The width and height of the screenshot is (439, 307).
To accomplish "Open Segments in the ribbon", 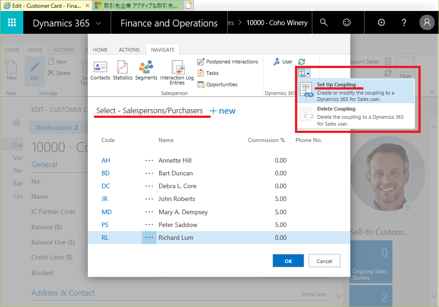I will (146, 71).
